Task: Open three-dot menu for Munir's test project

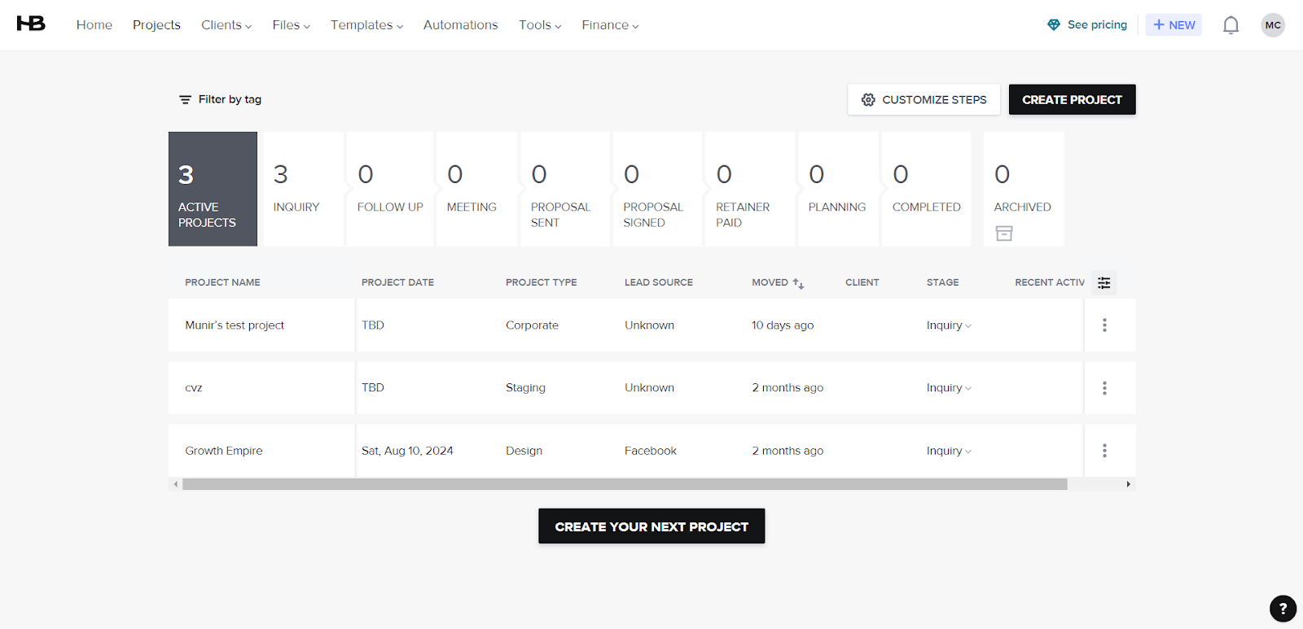Action: [x=1104, y=325]
